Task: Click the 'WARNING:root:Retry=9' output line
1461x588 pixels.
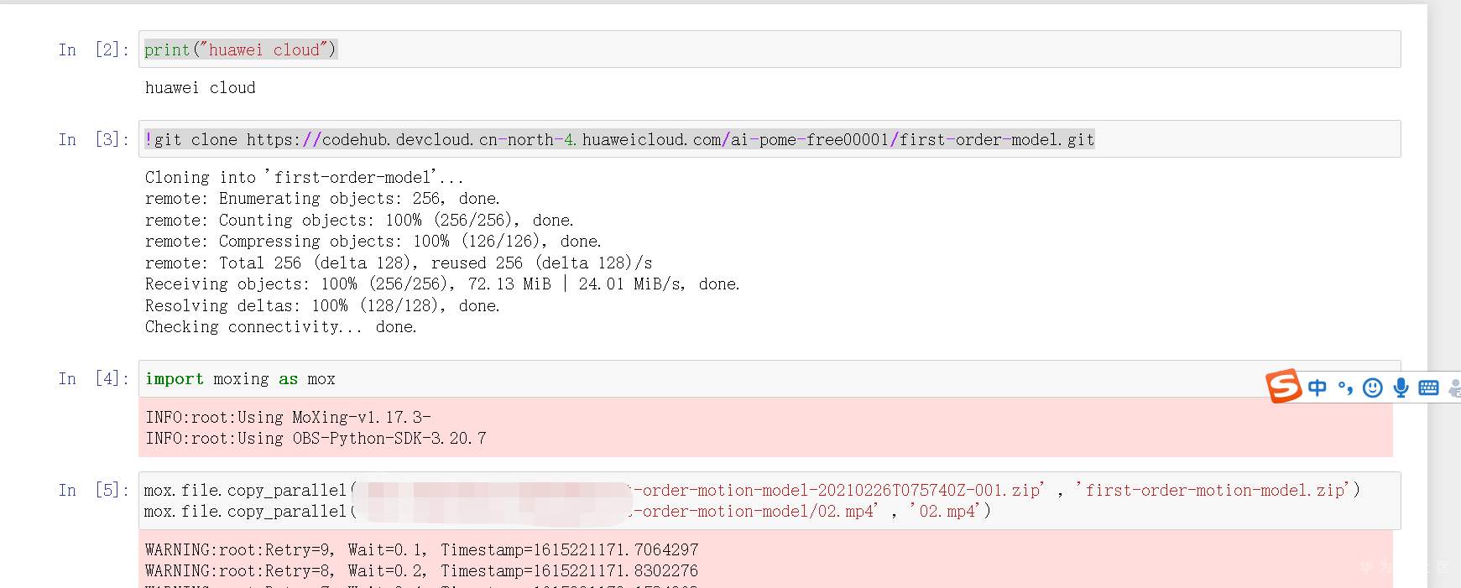Action: point(421,550)
